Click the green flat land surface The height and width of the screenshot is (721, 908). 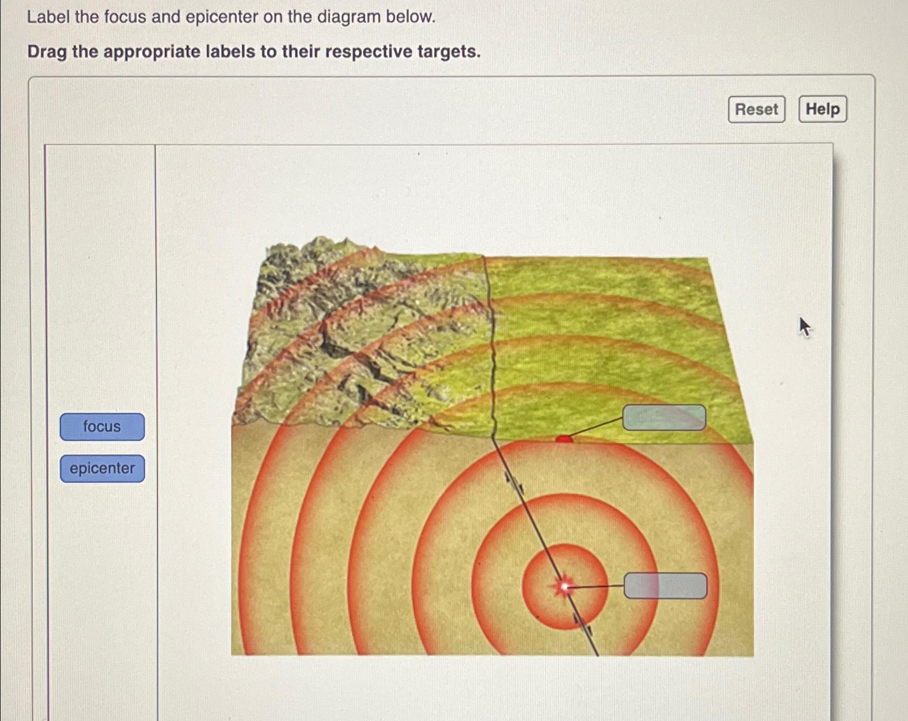coord(620,324)
